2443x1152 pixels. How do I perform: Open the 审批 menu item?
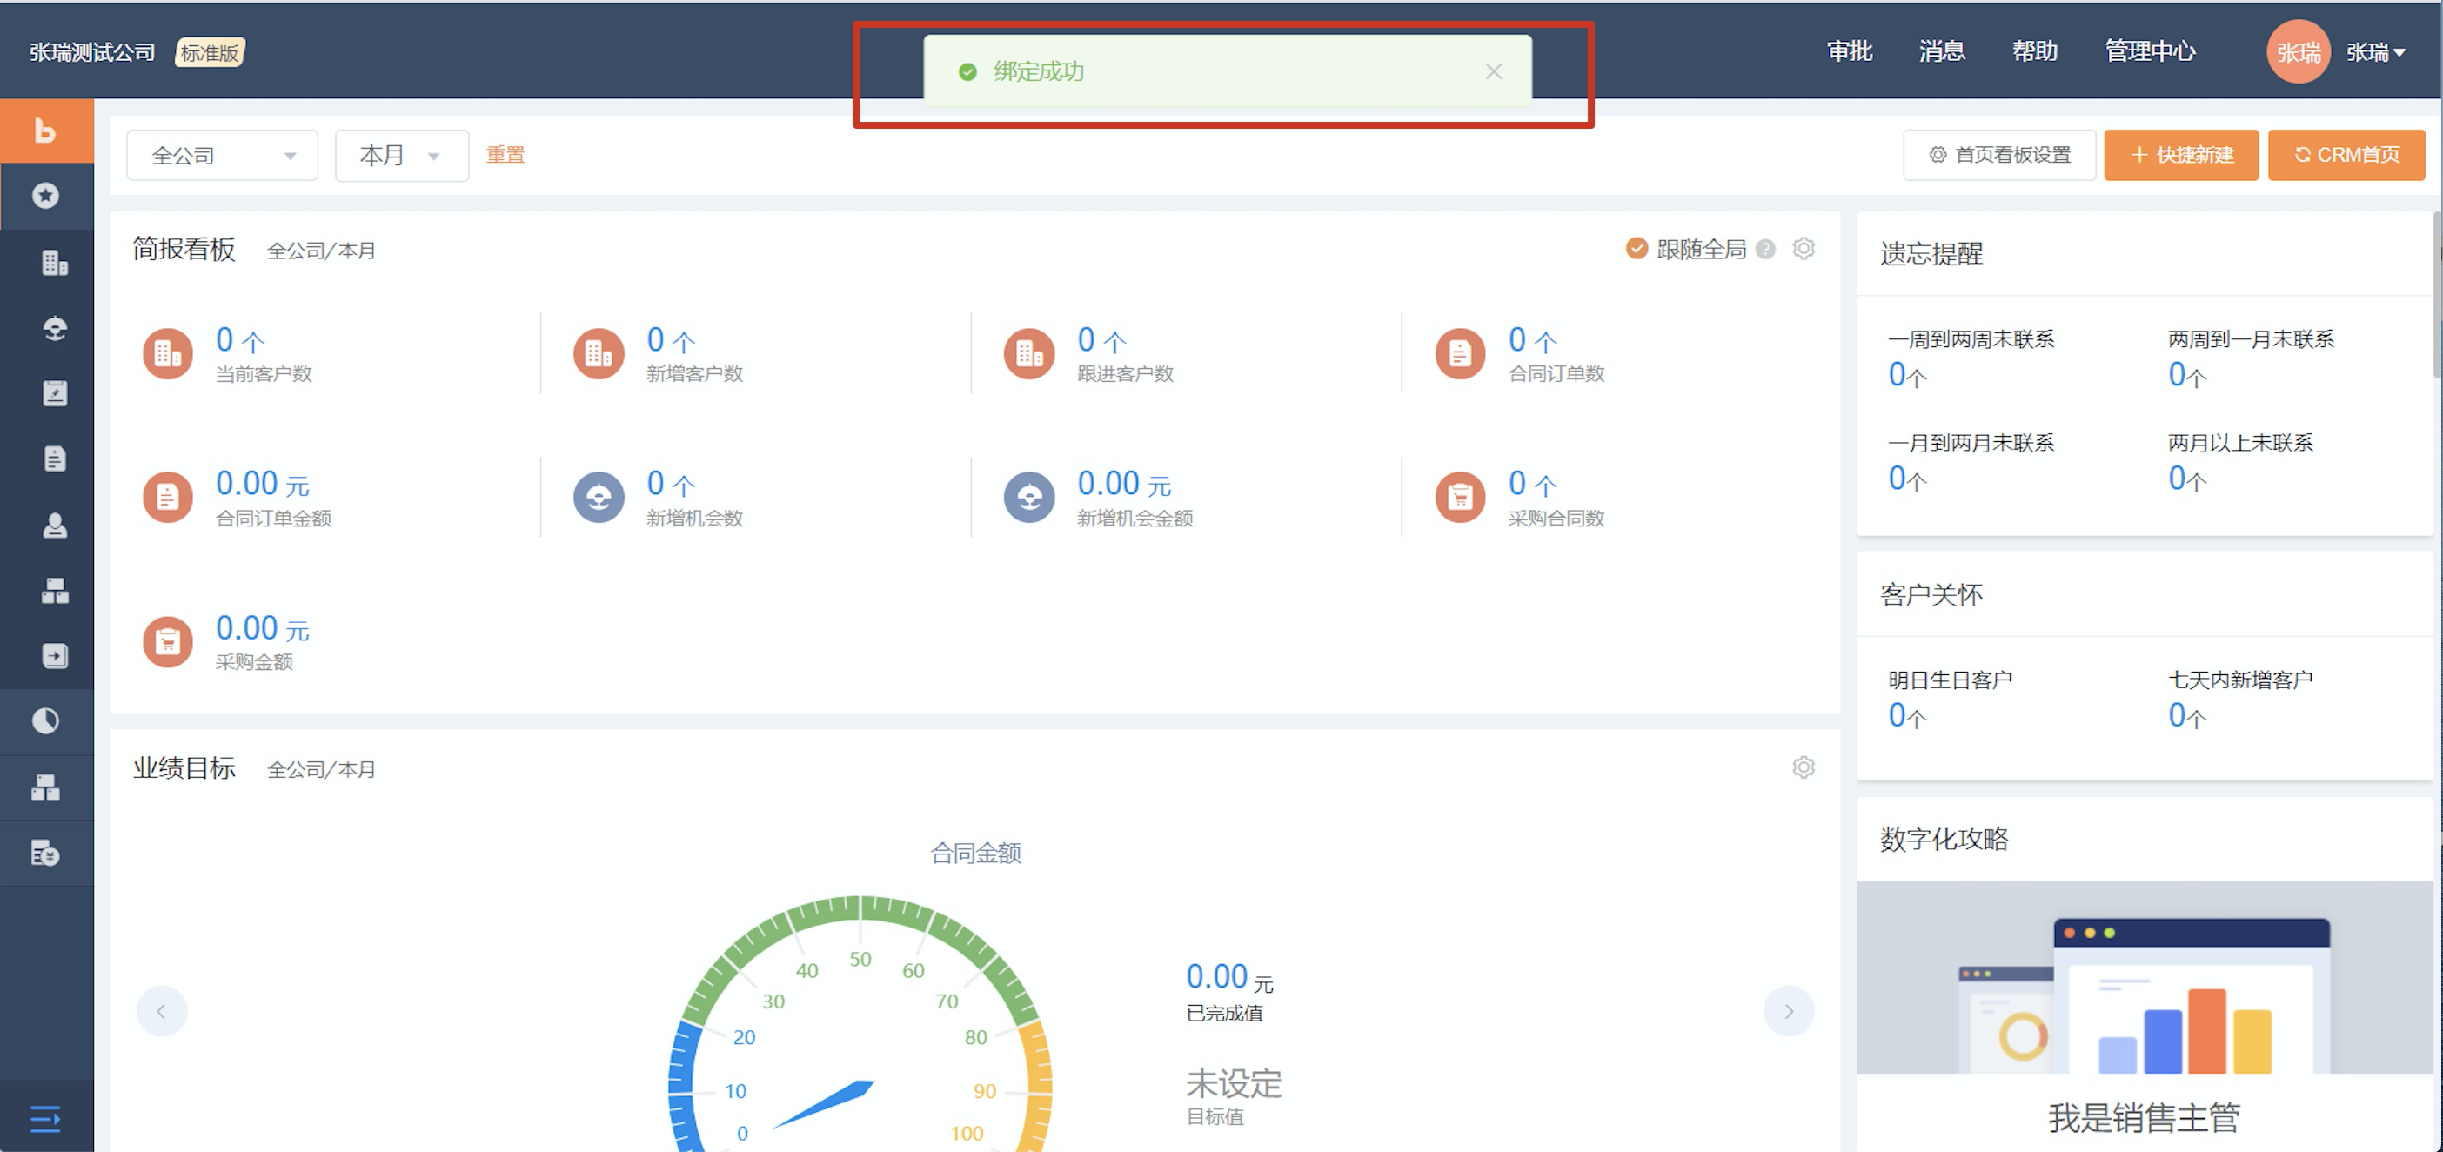pos(1849,51)
